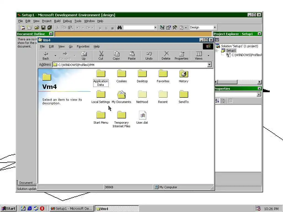Open Task List icon dropdown arrow
The width and height of the screenshot is (283, 212).
[186, 28]
